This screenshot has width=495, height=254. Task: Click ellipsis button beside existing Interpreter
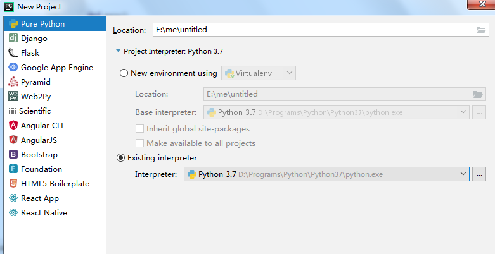[x=479, y=174]
